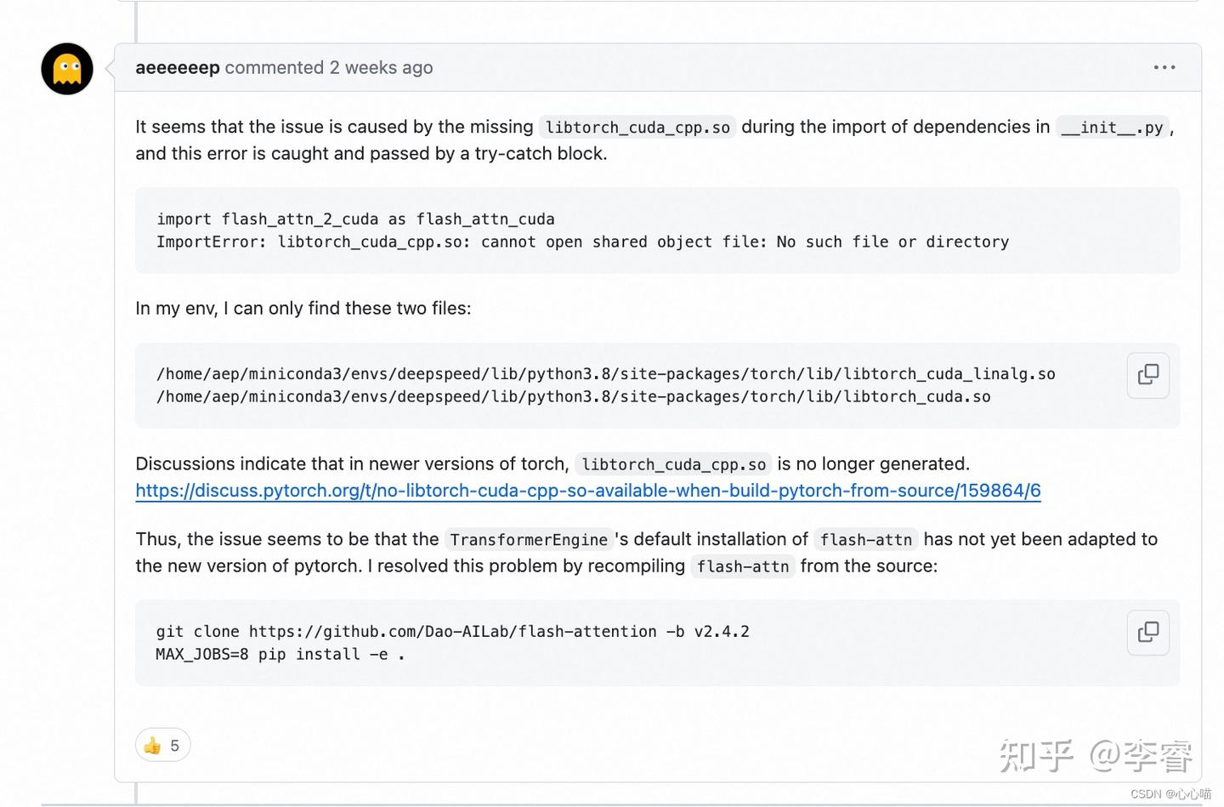Click the copy icon next to the git clone command

tap(1147, 633)
